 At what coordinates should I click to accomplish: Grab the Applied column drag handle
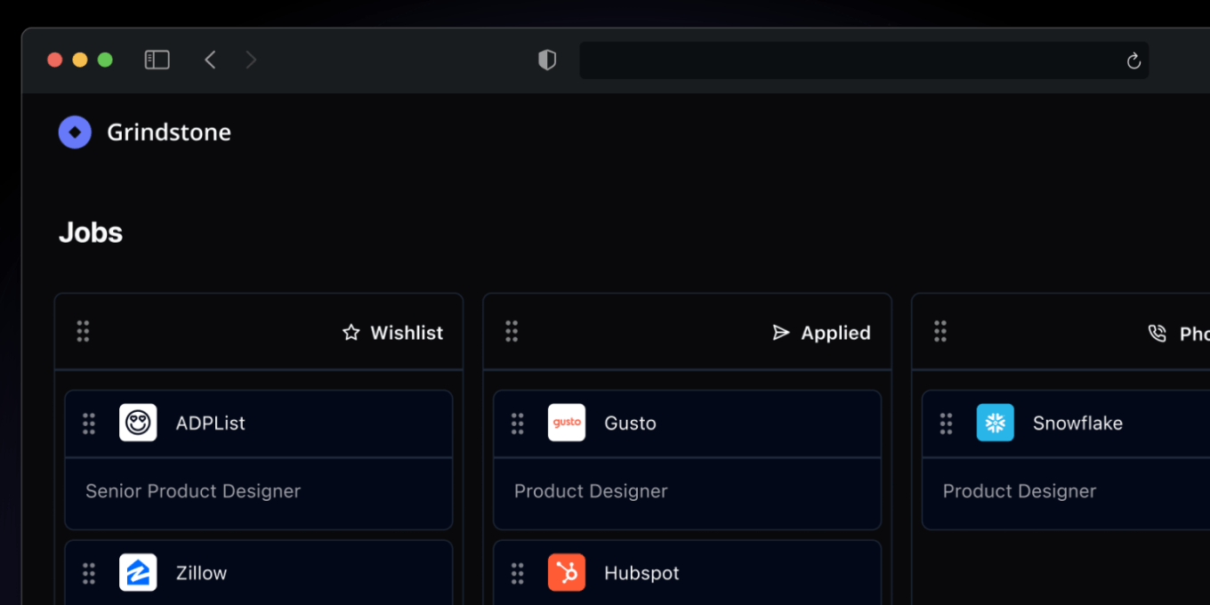tap(512, 332)
